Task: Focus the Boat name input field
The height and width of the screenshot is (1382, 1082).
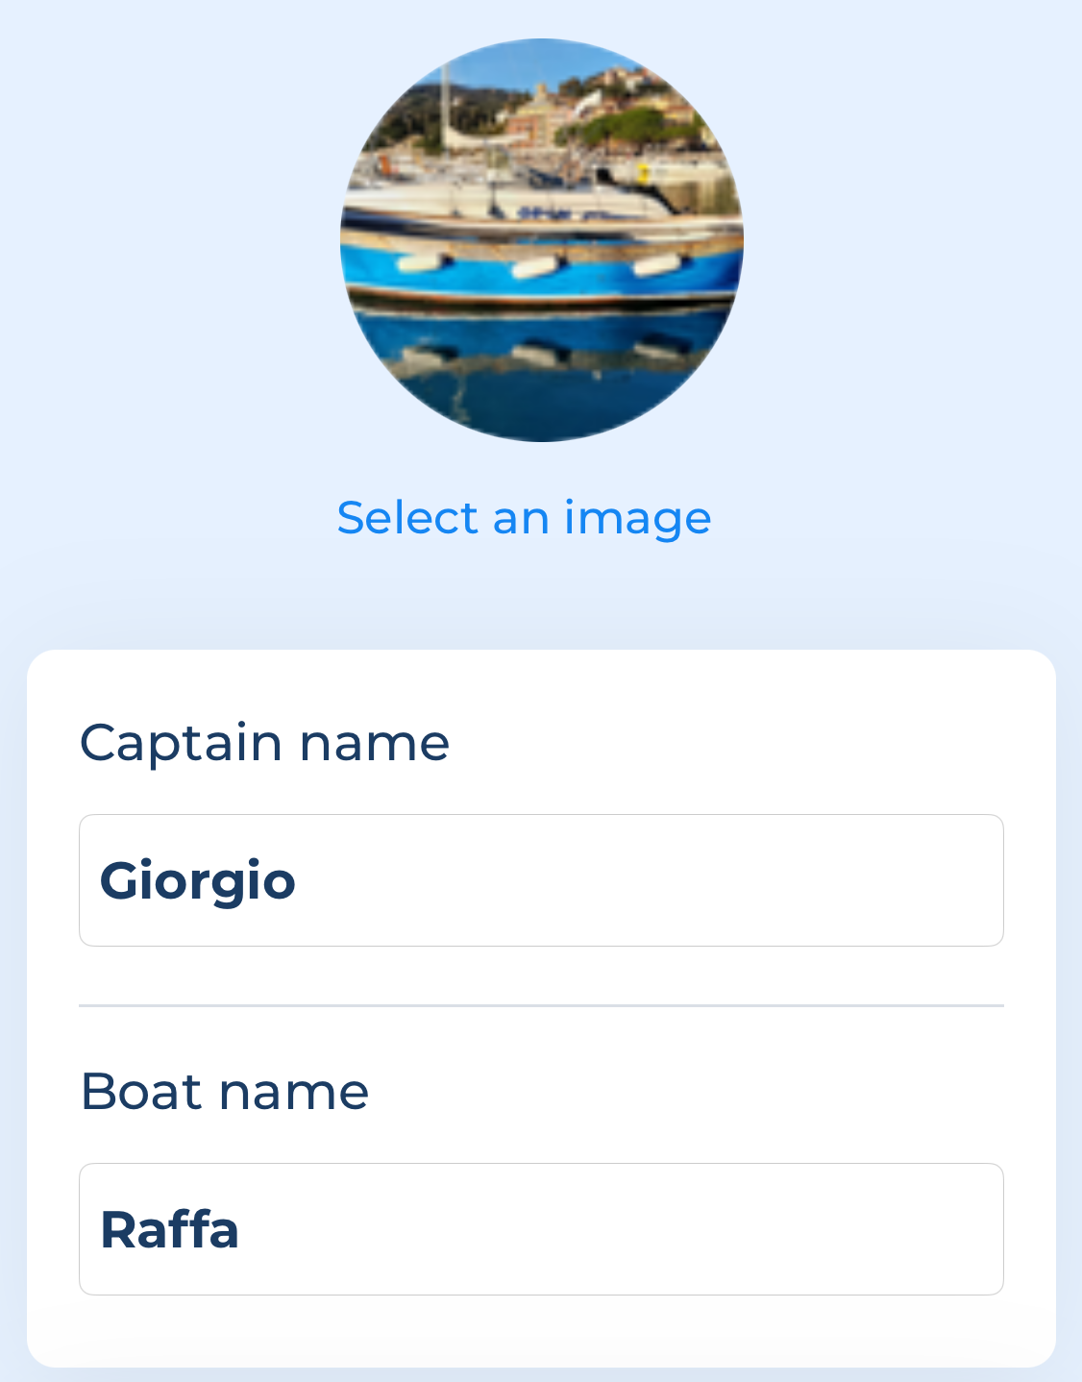Action: pos(541,1229)
